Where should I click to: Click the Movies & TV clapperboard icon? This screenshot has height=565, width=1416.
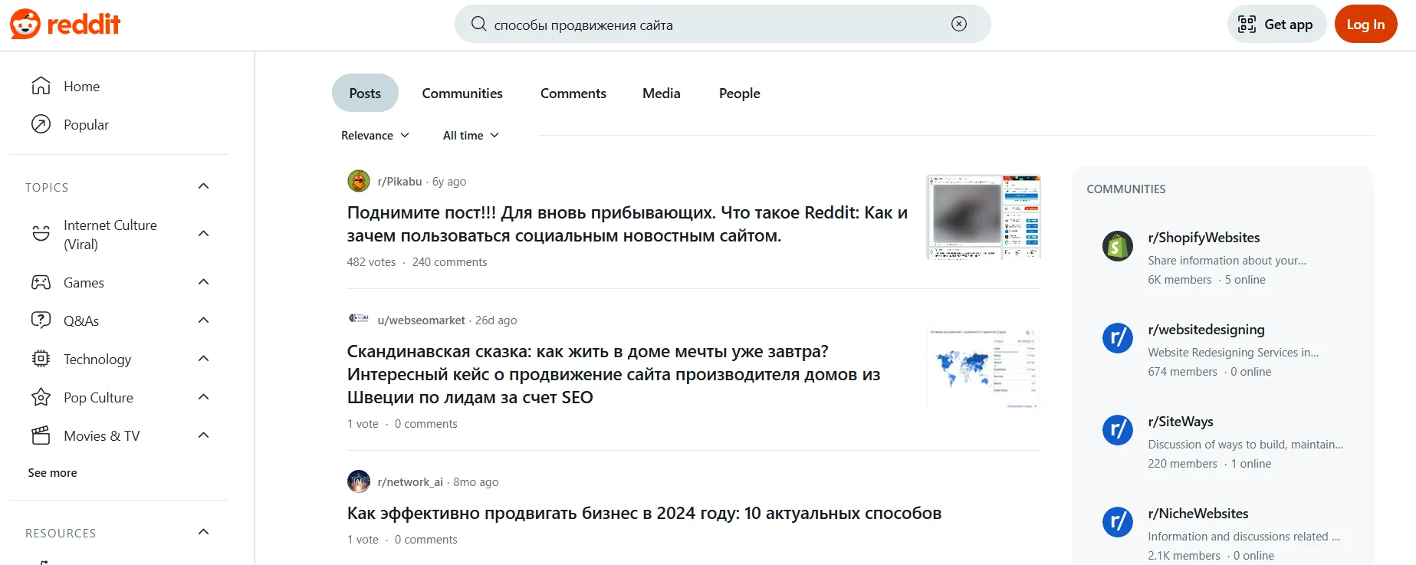tap(41, 435)
